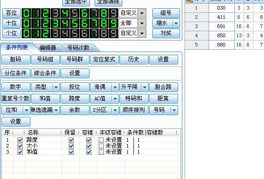Screen dimensions: 264x179
Task: Click the 十位 row label button
Action: pos(12,23)
